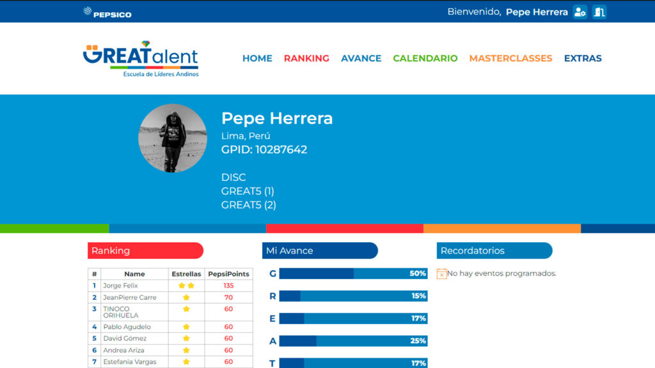Click the EXTRAS menu item
The height and width of the screenshot is (368, 655).
(583, 58)
